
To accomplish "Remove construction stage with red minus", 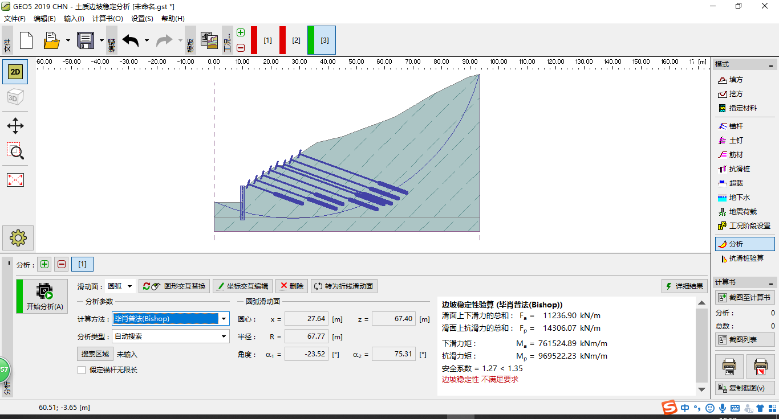I will tap(241, 48).
